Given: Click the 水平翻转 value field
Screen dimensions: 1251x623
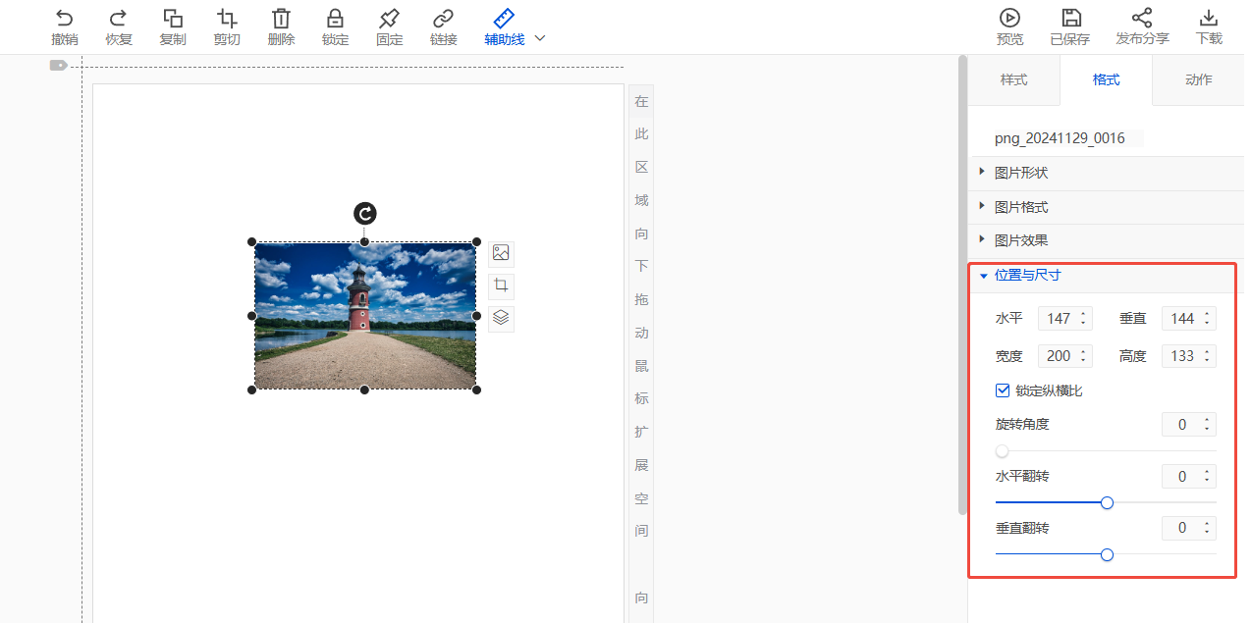Looking at the screenshot, I should [x=1189, y=476].
